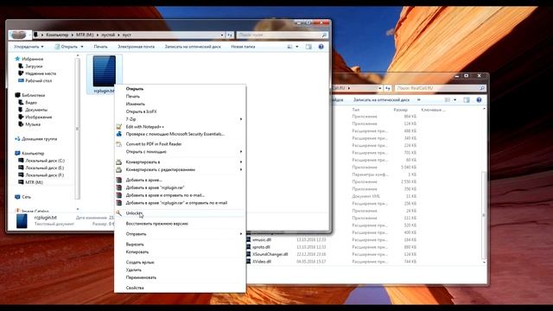
Task: Click Новая папка toolbar button
Action: 243,47
